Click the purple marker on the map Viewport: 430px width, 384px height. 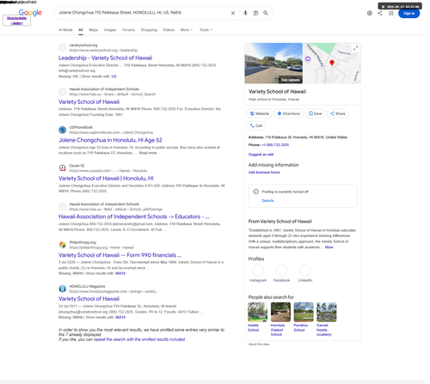pos(308,59)
